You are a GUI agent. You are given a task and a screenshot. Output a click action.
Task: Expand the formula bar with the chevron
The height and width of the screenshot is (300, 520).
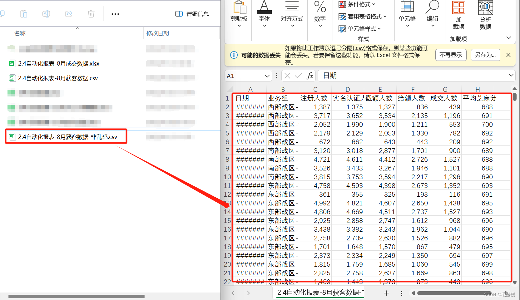(x=511, y=75)
